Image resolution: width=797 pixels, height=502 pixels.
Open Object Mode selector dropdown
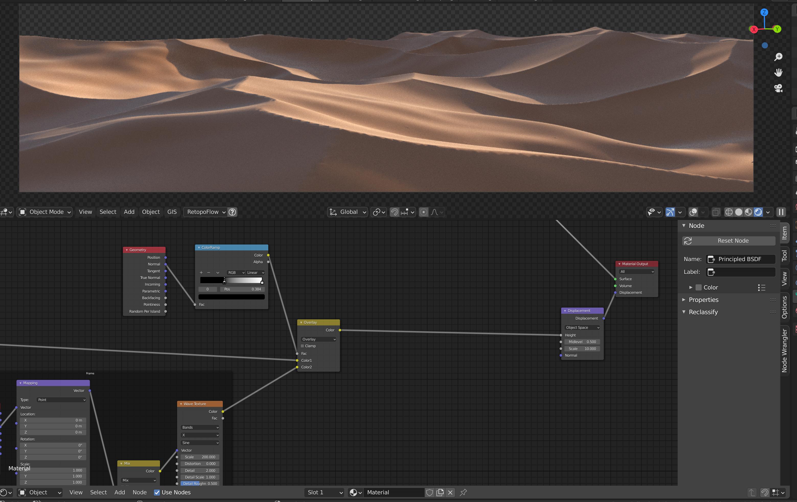click(x=45, y=212)
